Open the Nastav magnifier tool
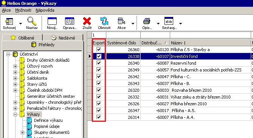253x138 pixels. coord(32,21)
